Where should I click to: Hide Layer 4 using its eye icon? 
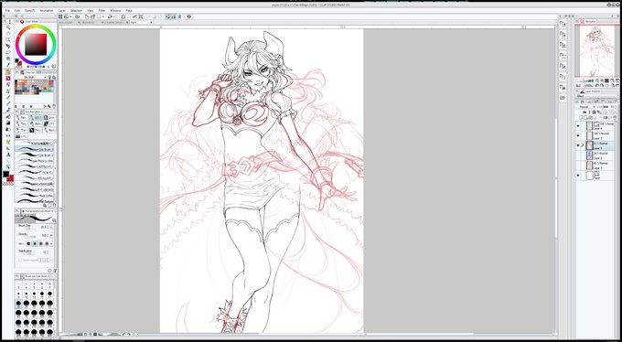point(578,126)
